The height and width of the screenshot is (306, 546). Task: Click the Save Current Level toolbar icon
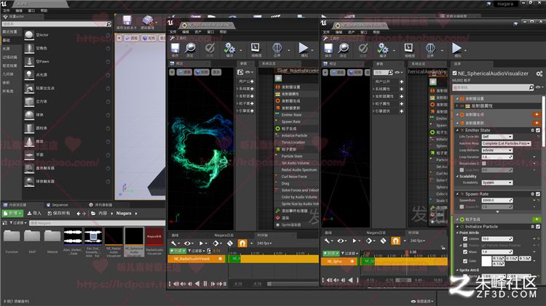[127, 22]
